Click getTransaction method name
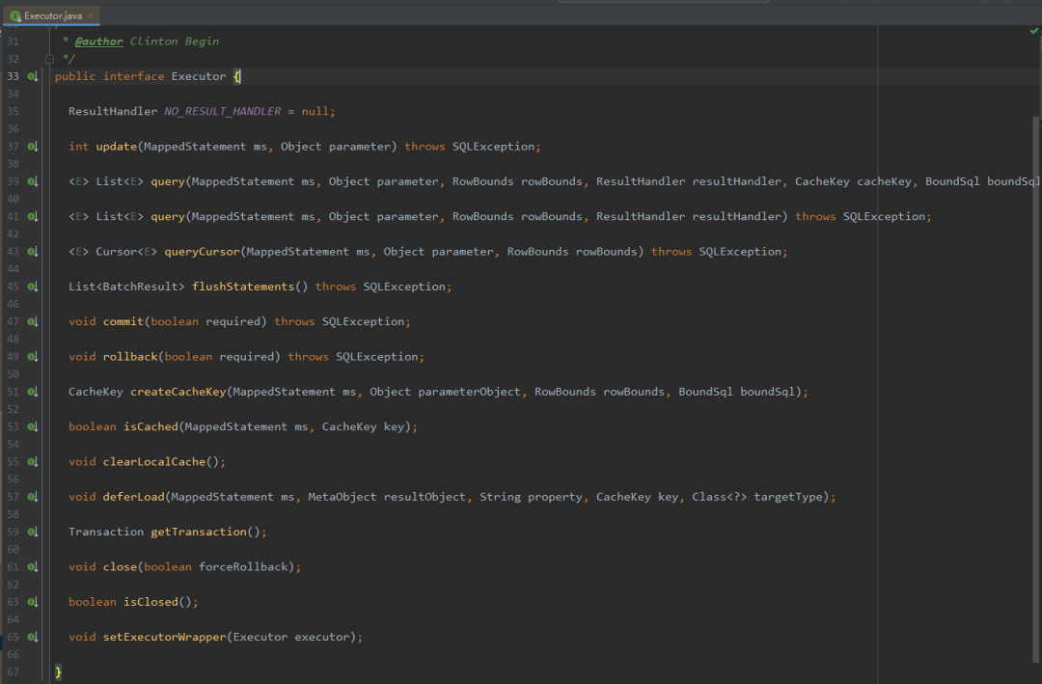The image size is (1042, 684). pos(199,532)
